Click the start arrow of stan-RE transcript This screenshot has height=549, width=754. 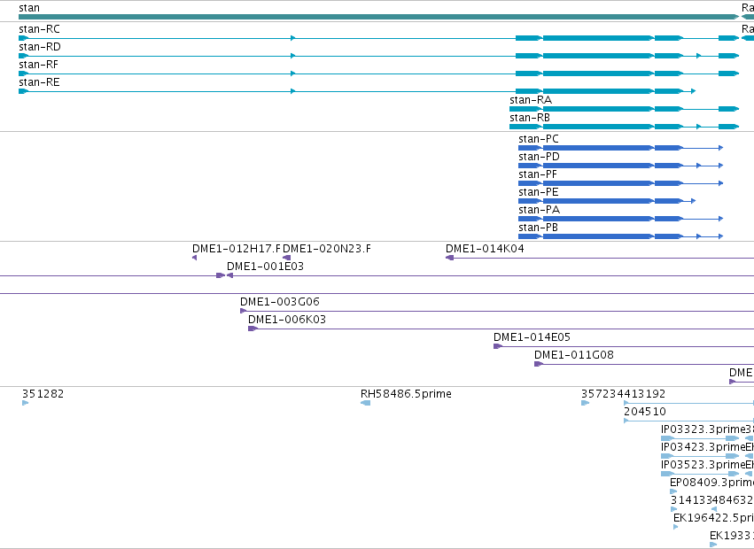24,91
